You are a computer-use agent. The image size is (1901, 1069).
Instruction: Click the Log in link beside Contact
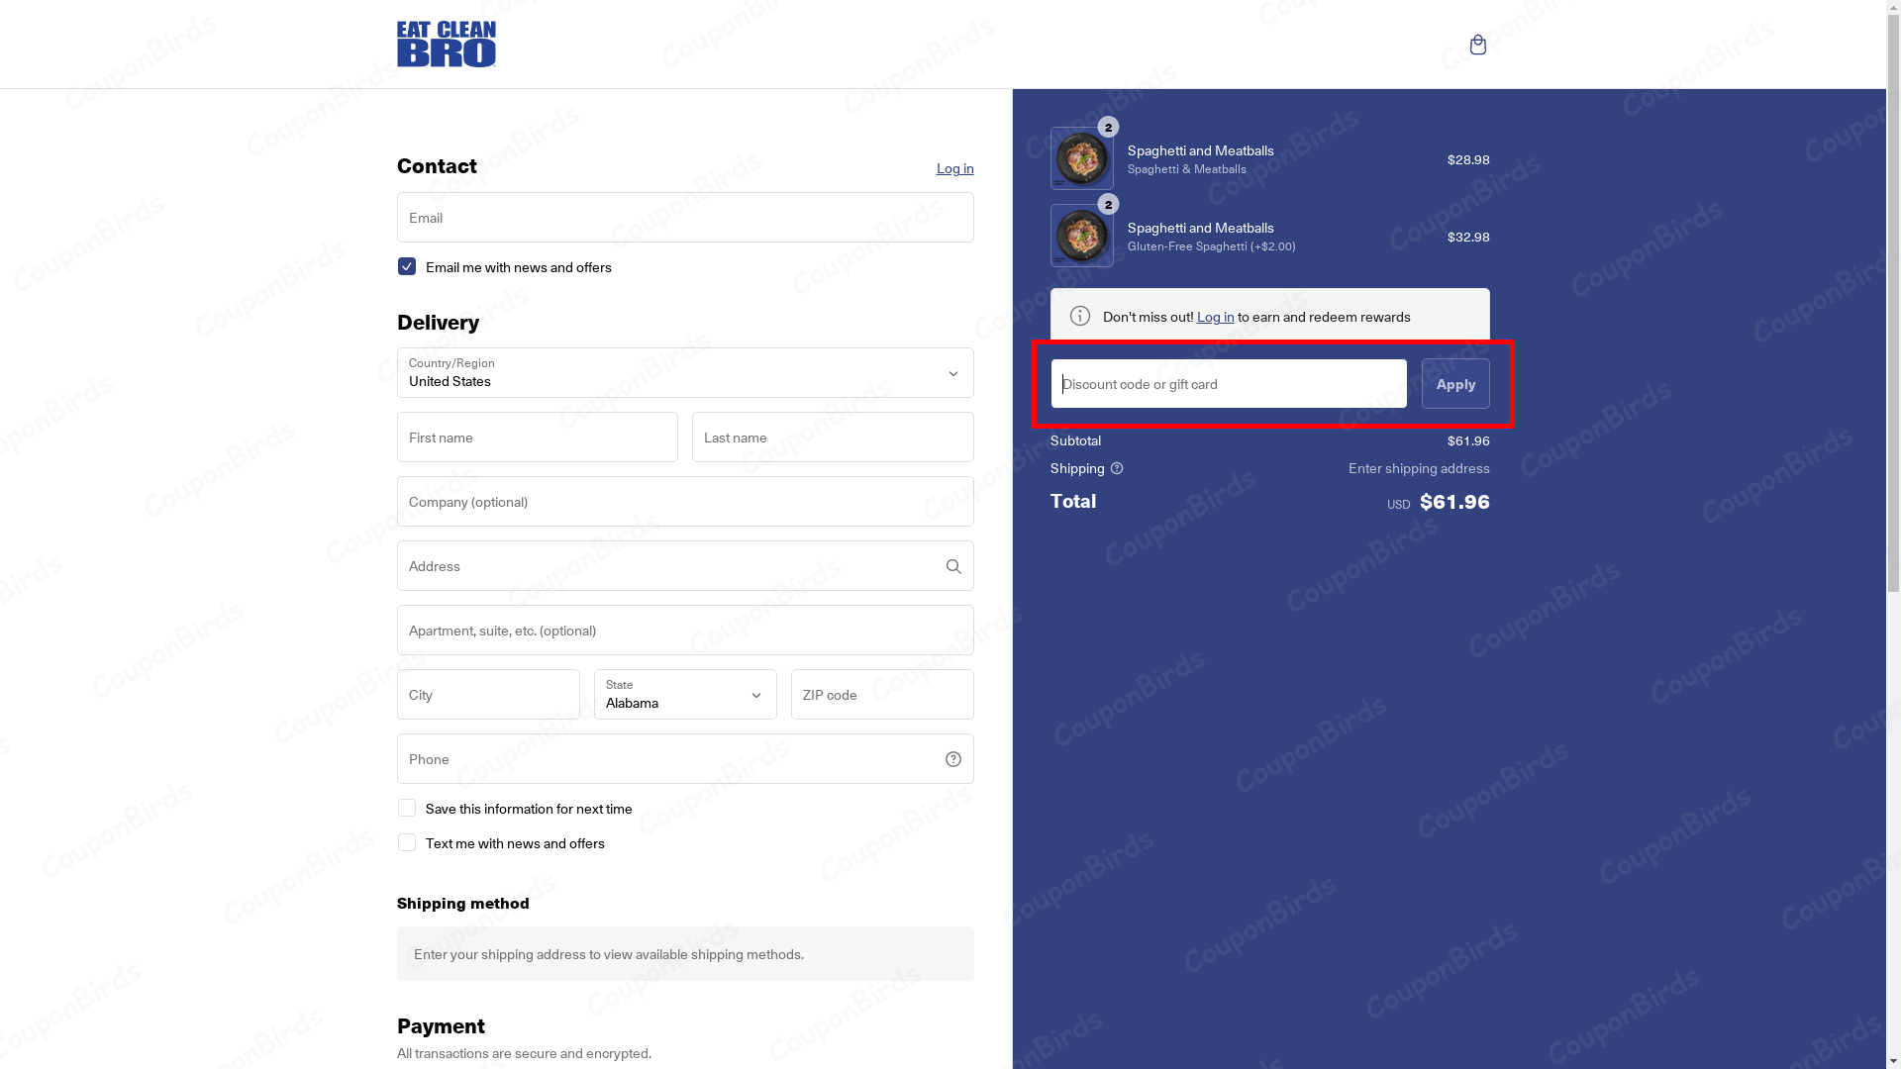(x=954, y=168)
